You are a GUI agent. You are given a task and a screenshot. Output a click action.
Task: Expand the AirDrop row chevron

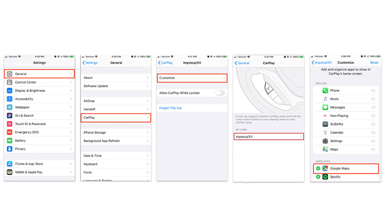click(x=148, y=101)
